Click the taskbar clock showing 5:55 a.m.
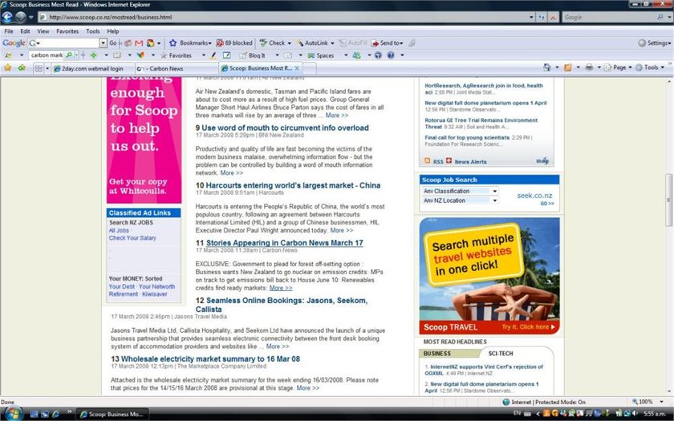The height and width of the screenshot is (421, 674). [655, 413]
